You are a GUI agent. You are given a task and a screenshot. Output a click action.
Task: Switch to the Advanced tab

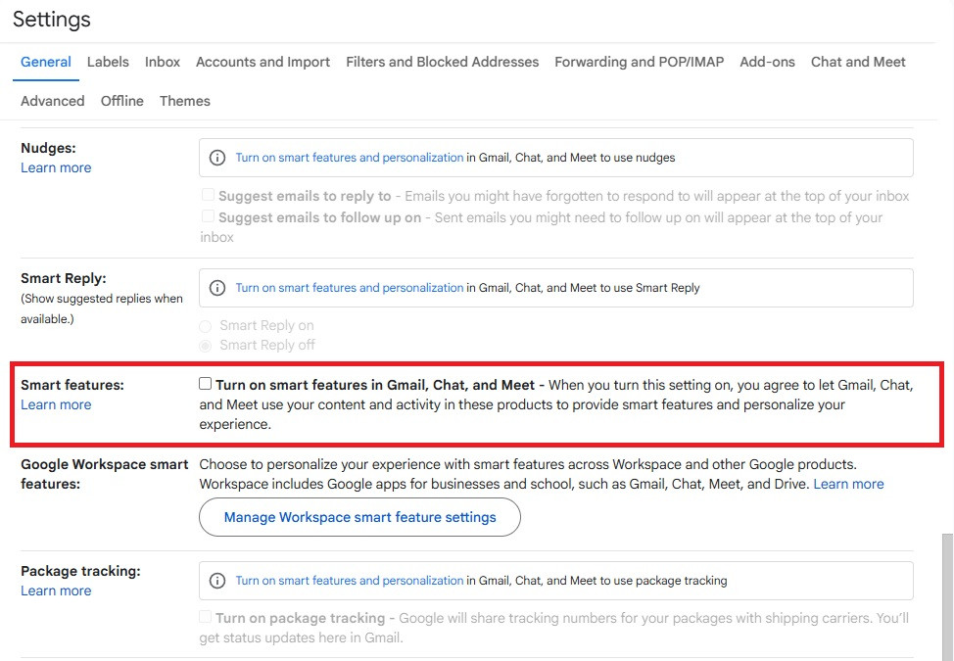tap(52, 101)
